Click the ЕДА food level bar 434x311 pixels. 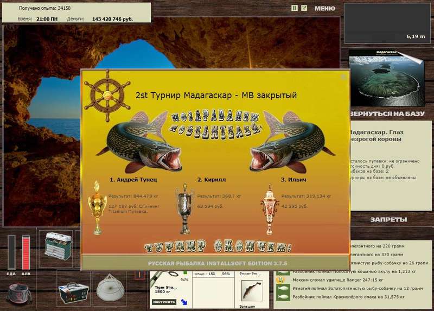11,252
